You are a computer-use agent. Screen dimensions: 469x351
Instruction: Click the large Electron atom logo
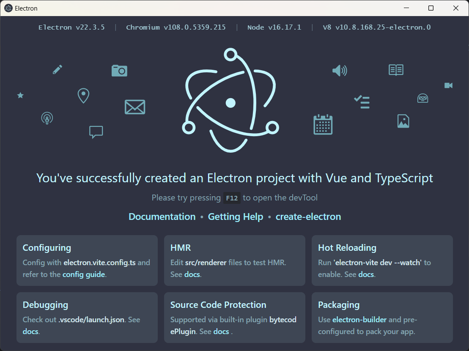click(x=230, y=100)
